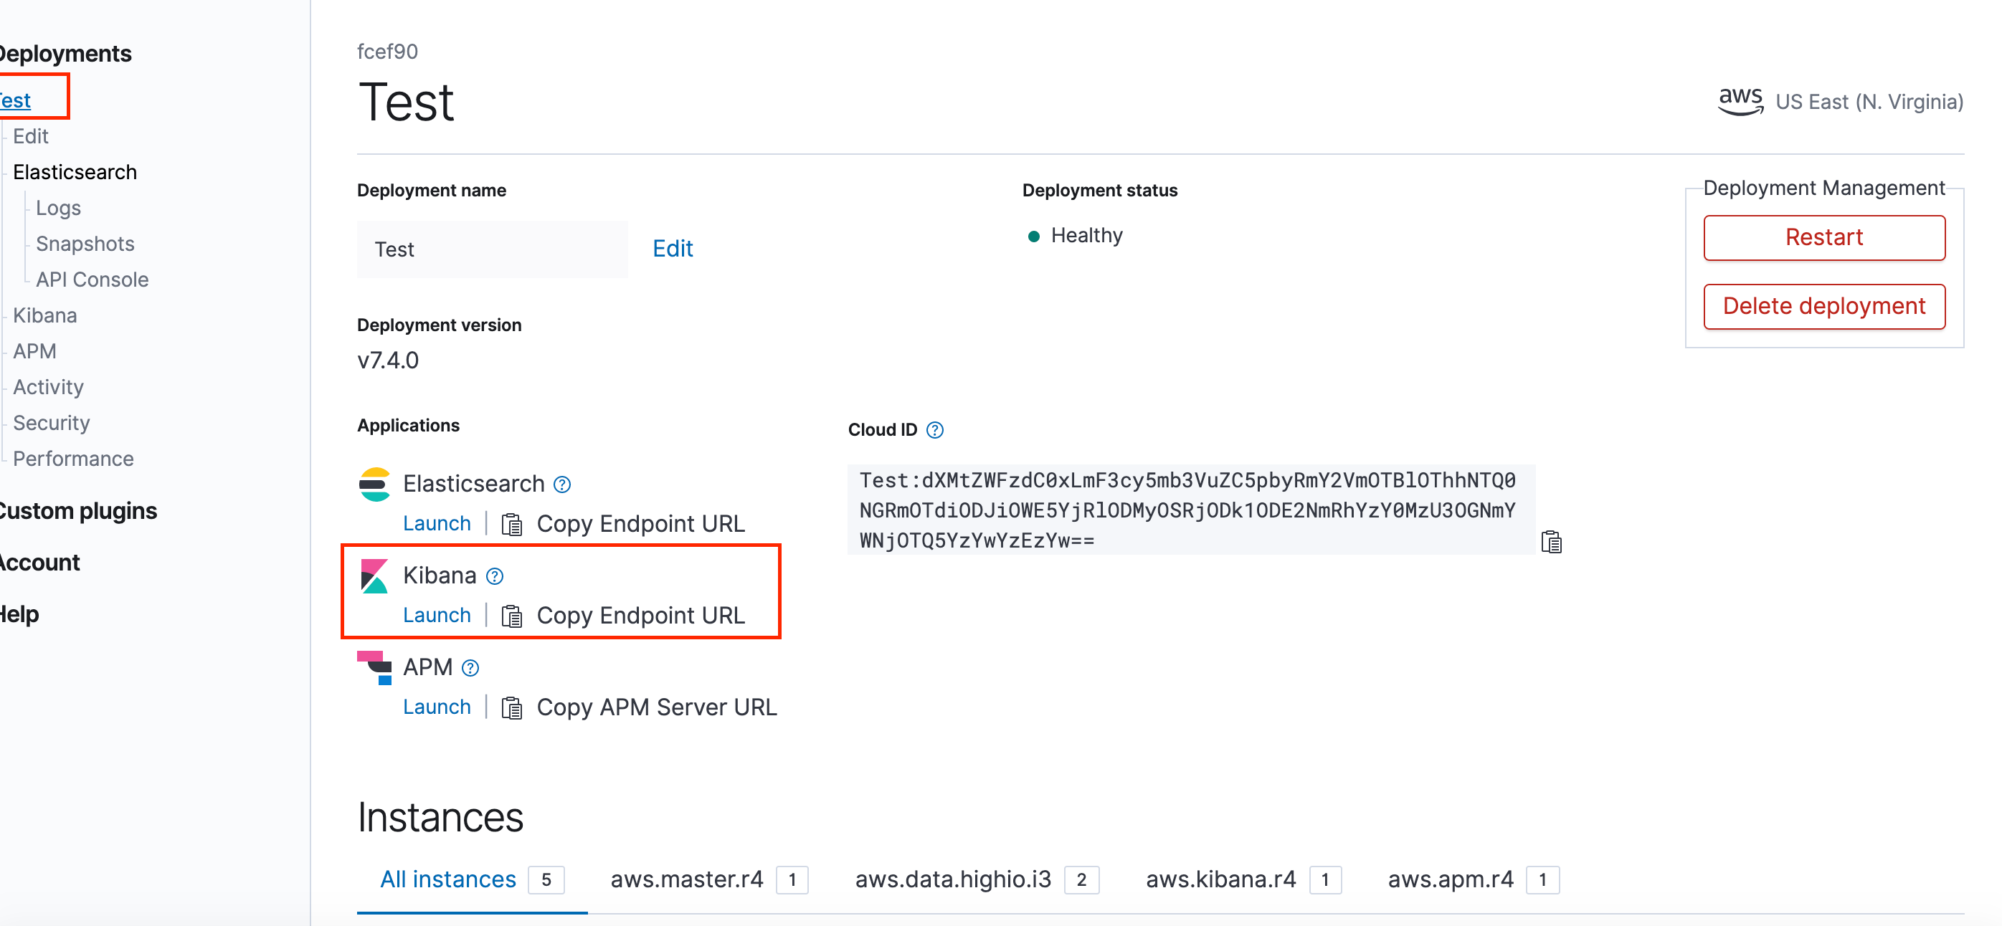Screen dimensions: 2002x926
Task: Open Snapshots under Elasticsearch in the sidebar
Action: click(x=85, y=243)
